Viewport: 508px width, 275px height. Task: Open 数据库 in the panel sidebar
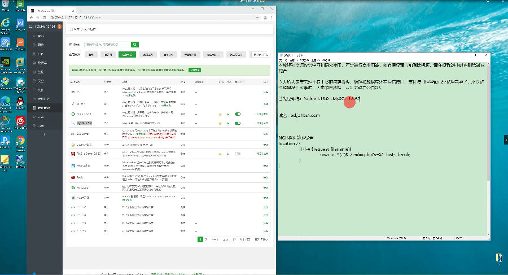coord(45,63)
